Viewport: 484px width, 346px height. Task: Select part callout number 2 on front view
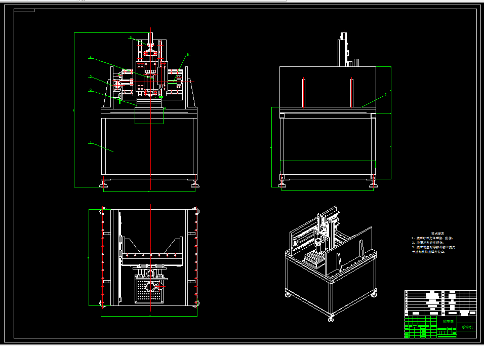coord(91,90)
